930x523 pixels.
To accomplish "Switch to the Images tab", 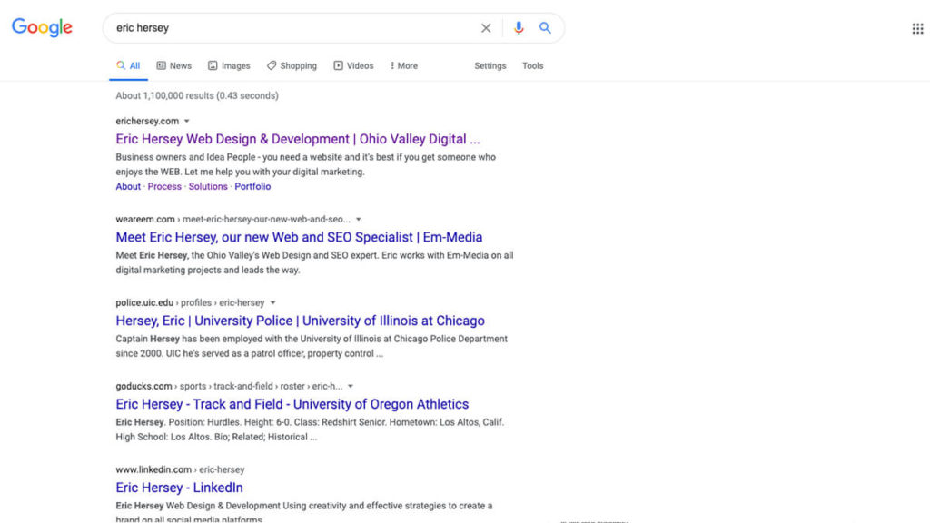I will (x=229, y=65).
